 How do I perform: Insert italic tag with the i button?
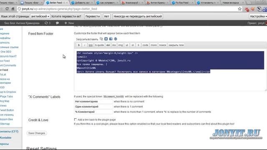85,45
